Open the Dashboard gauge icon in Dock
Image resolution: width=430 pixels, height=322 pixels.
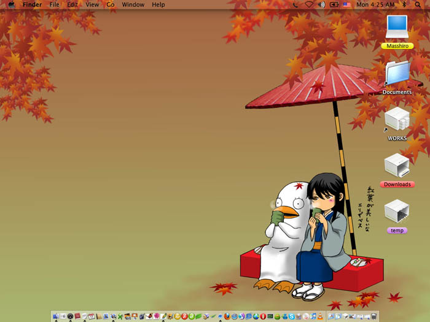coord(70,316)
